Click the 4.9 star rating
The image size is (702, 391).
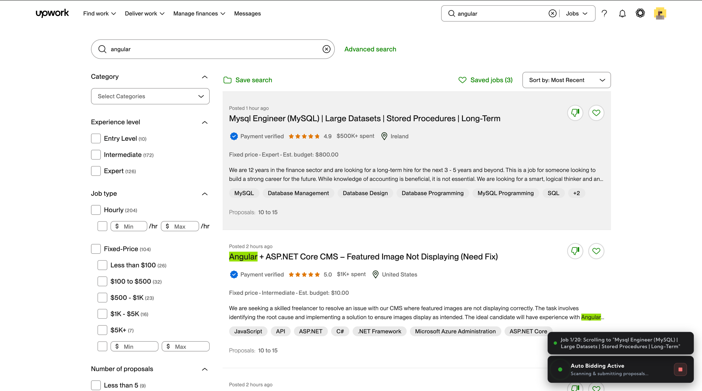[310, 136]
